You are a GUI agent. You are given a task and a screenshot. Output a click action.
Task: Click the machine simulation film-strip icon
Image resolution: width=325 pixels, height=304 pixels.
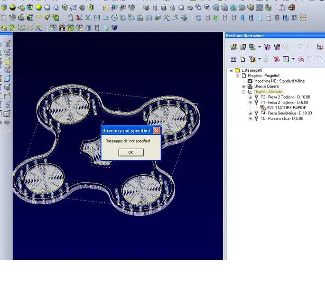(x=233, y=59)
